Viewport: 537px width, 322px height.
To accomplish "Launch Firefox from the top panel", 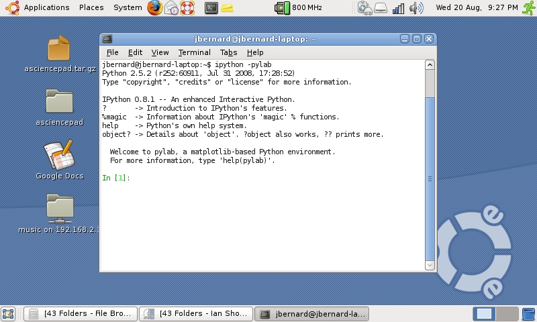I will (155, 8).
